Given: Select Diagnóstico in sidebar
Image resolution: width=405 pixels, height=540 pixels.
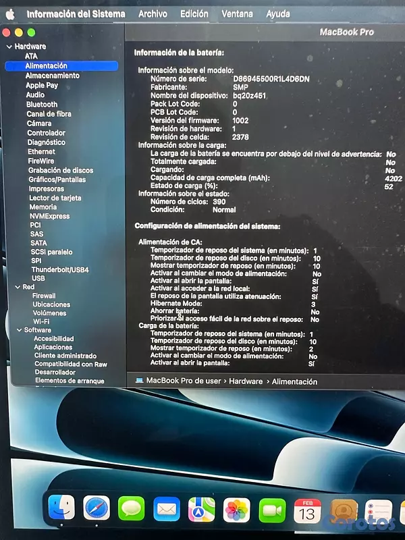Looking at the screenshot, I should [47, 142].
